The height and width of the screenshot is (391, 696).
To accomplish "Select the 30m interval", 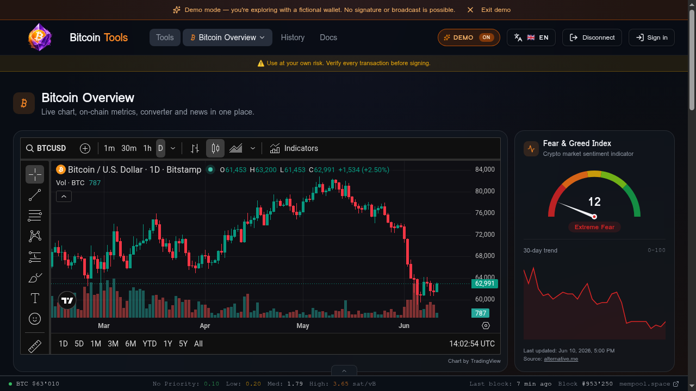I will tap(129, 148).
